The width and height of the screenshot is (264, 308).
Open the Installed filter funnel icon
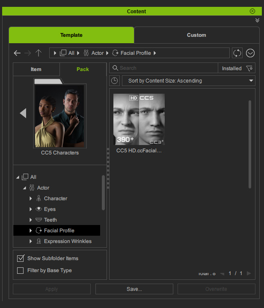pyautogui.click(x=249, y=68)
